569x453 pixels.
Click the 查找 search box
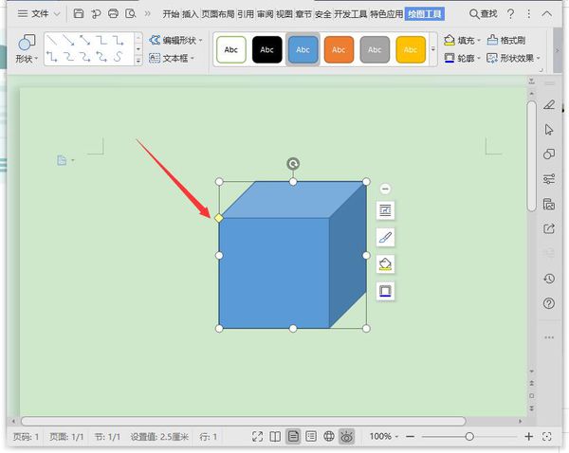[483, 14]
